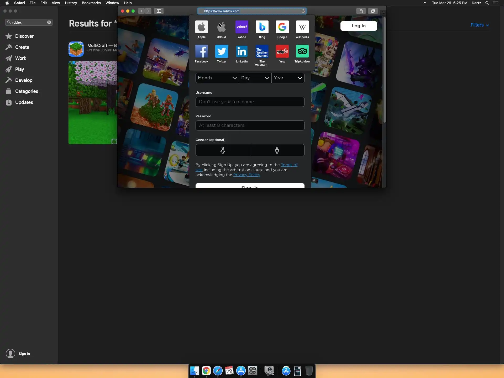
Task: Expand the Month dropdown
Action: [x=217, y=78]
